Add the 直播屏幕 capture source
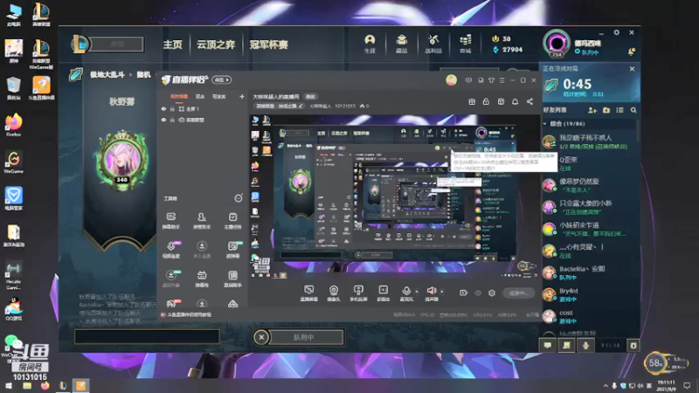Screen dimensions: 699x393 pos(308,293)
